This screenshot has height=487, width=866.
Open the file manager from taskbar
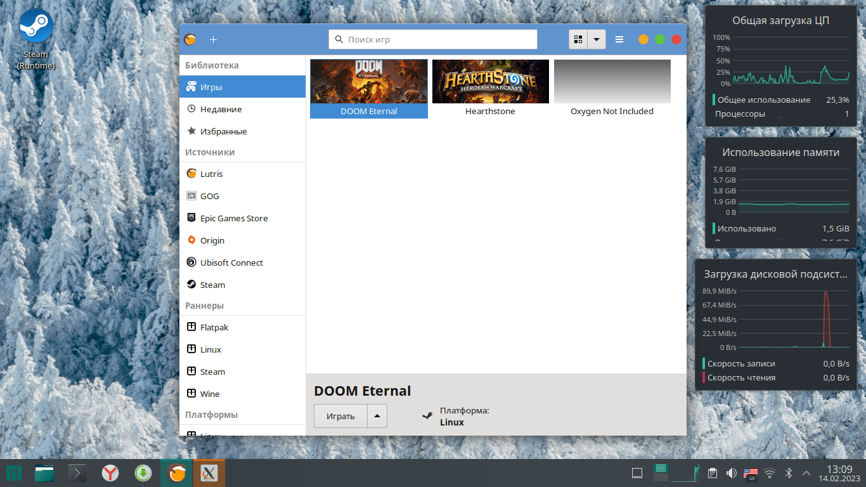pyautogui.click(x=44, y=473)
